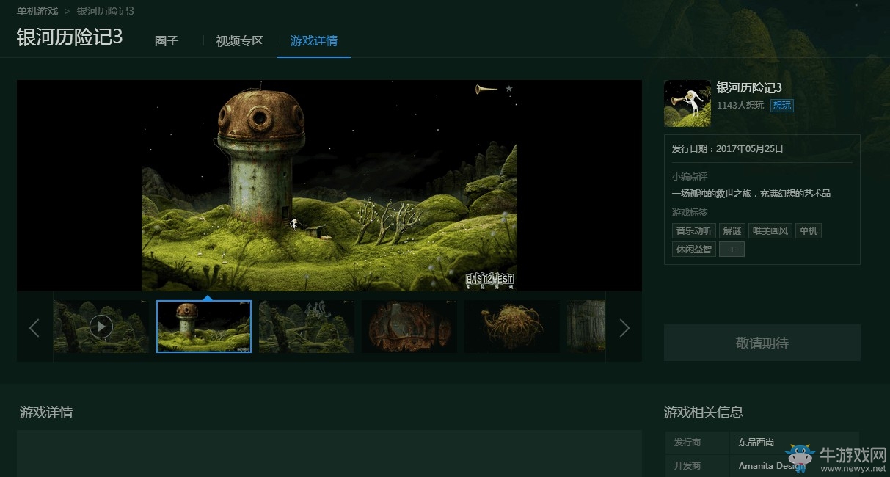Open the 唯美画风 tag

click(x=770, y=230)
